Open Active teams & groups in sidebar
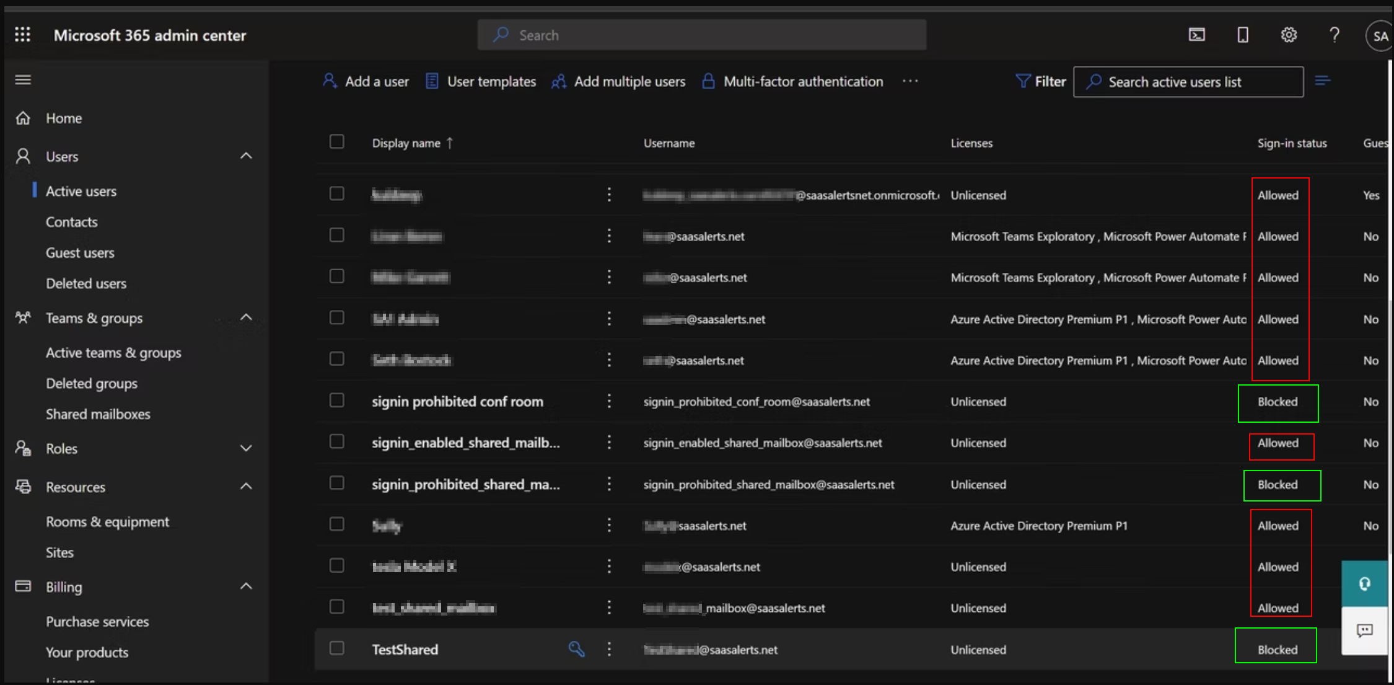 coord(113,353)
